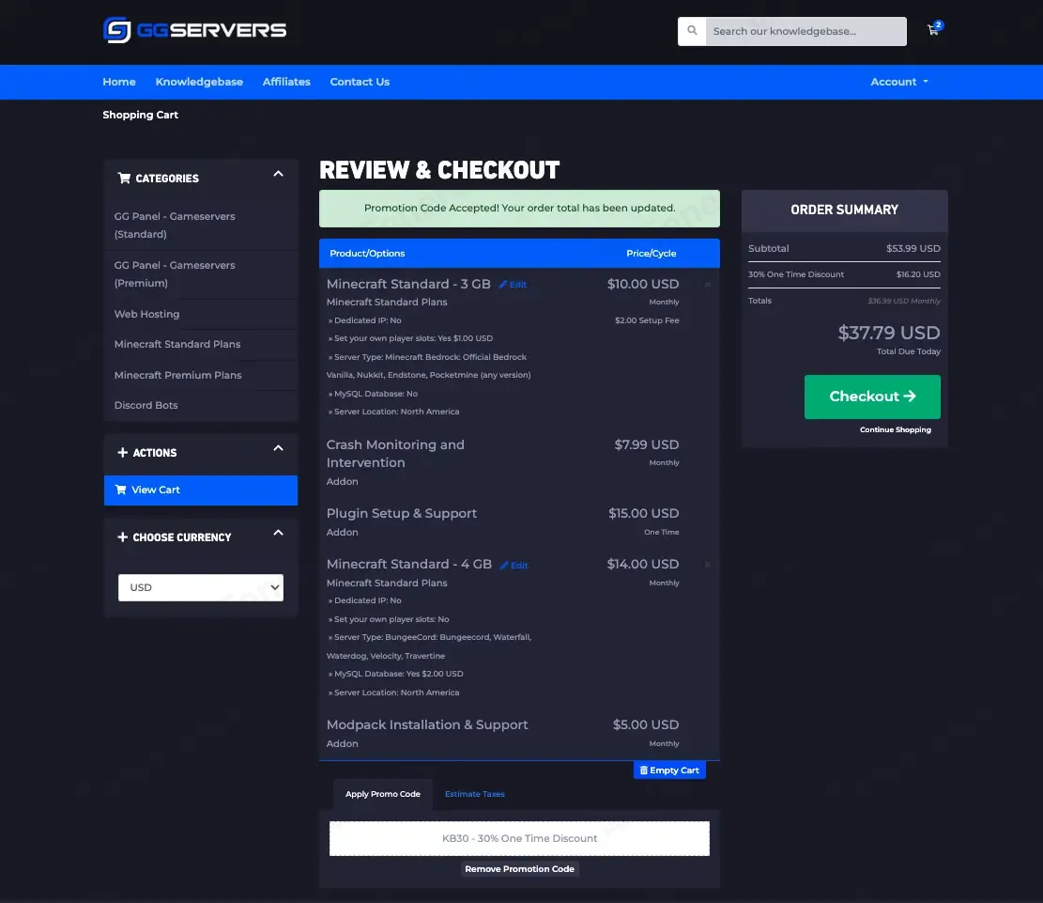Go to the Home page
This screenshot has width=1043, height=903.
click(x=119, y=82)
